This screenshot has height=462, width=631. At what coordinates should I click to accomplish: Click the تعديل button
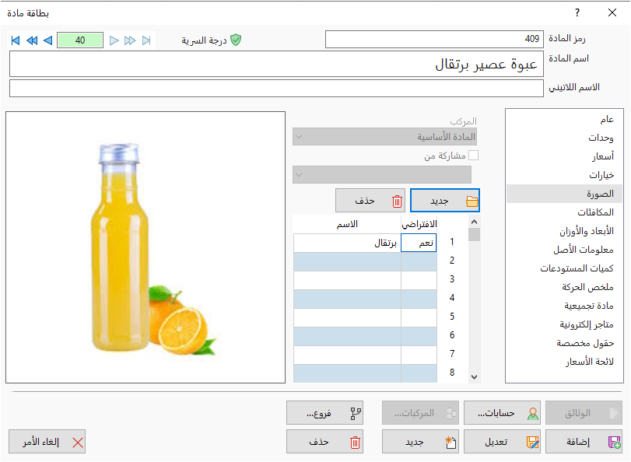tap(502, 442)
